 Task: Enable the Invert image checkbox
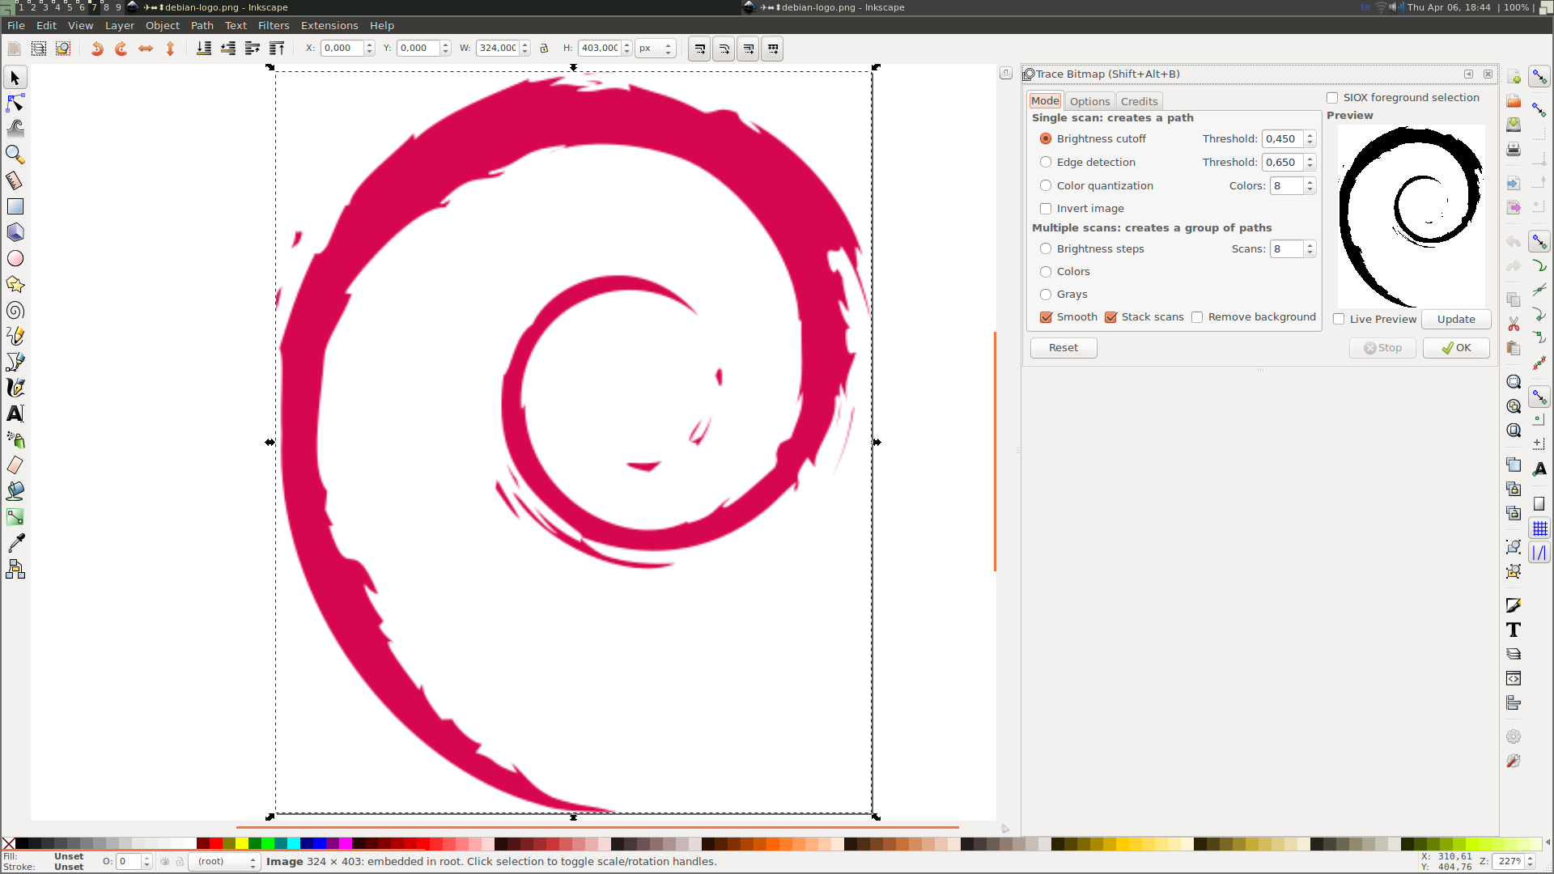(x=1046, y=209)
